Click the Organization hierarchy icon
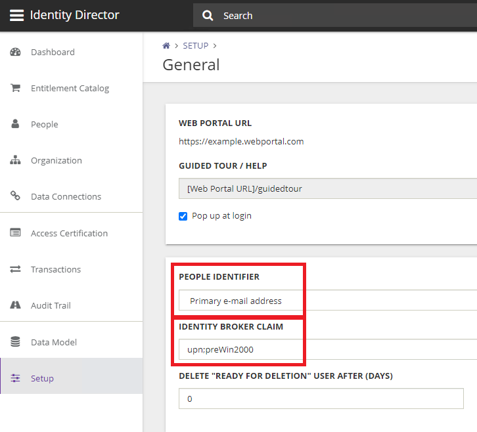Screen dimensions: 477x432 (x=16, y=161)
